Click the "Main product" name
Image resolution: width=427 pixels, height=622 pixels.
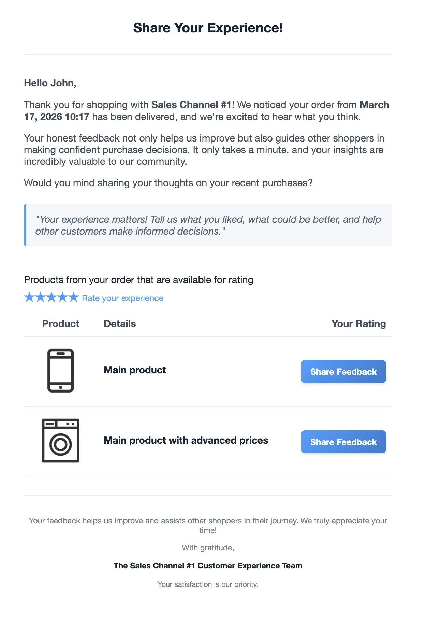135,370
